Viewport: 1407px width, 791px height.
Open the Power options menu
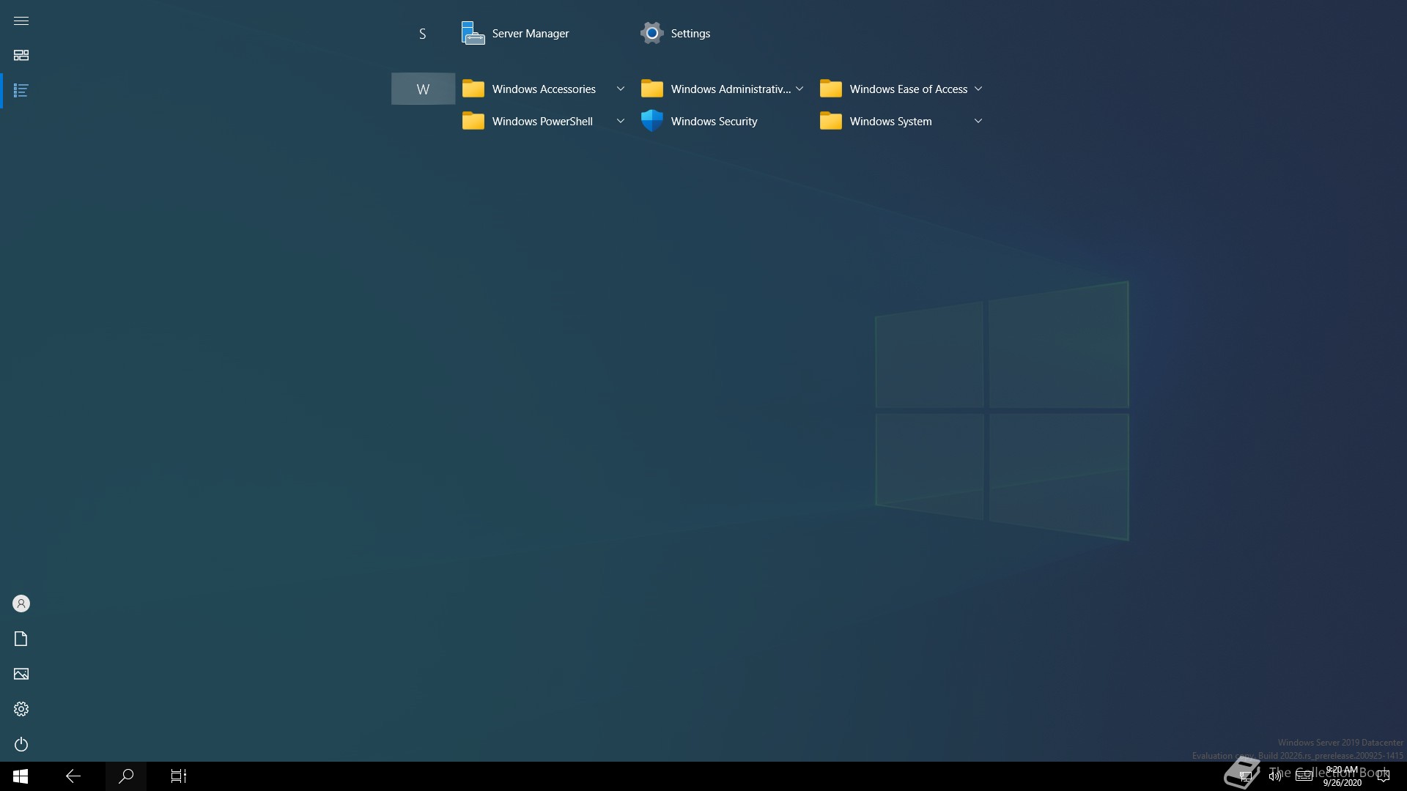tap(21, 744)
